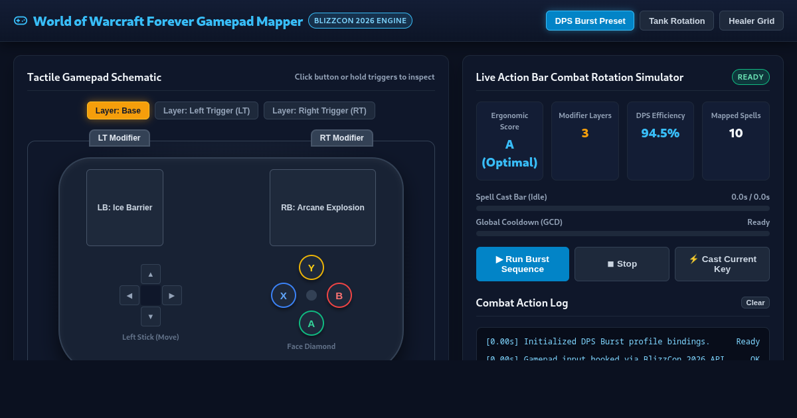
Task: Click the BLIZZCON 2026 ENGINE badge
Action: [360, 21]
